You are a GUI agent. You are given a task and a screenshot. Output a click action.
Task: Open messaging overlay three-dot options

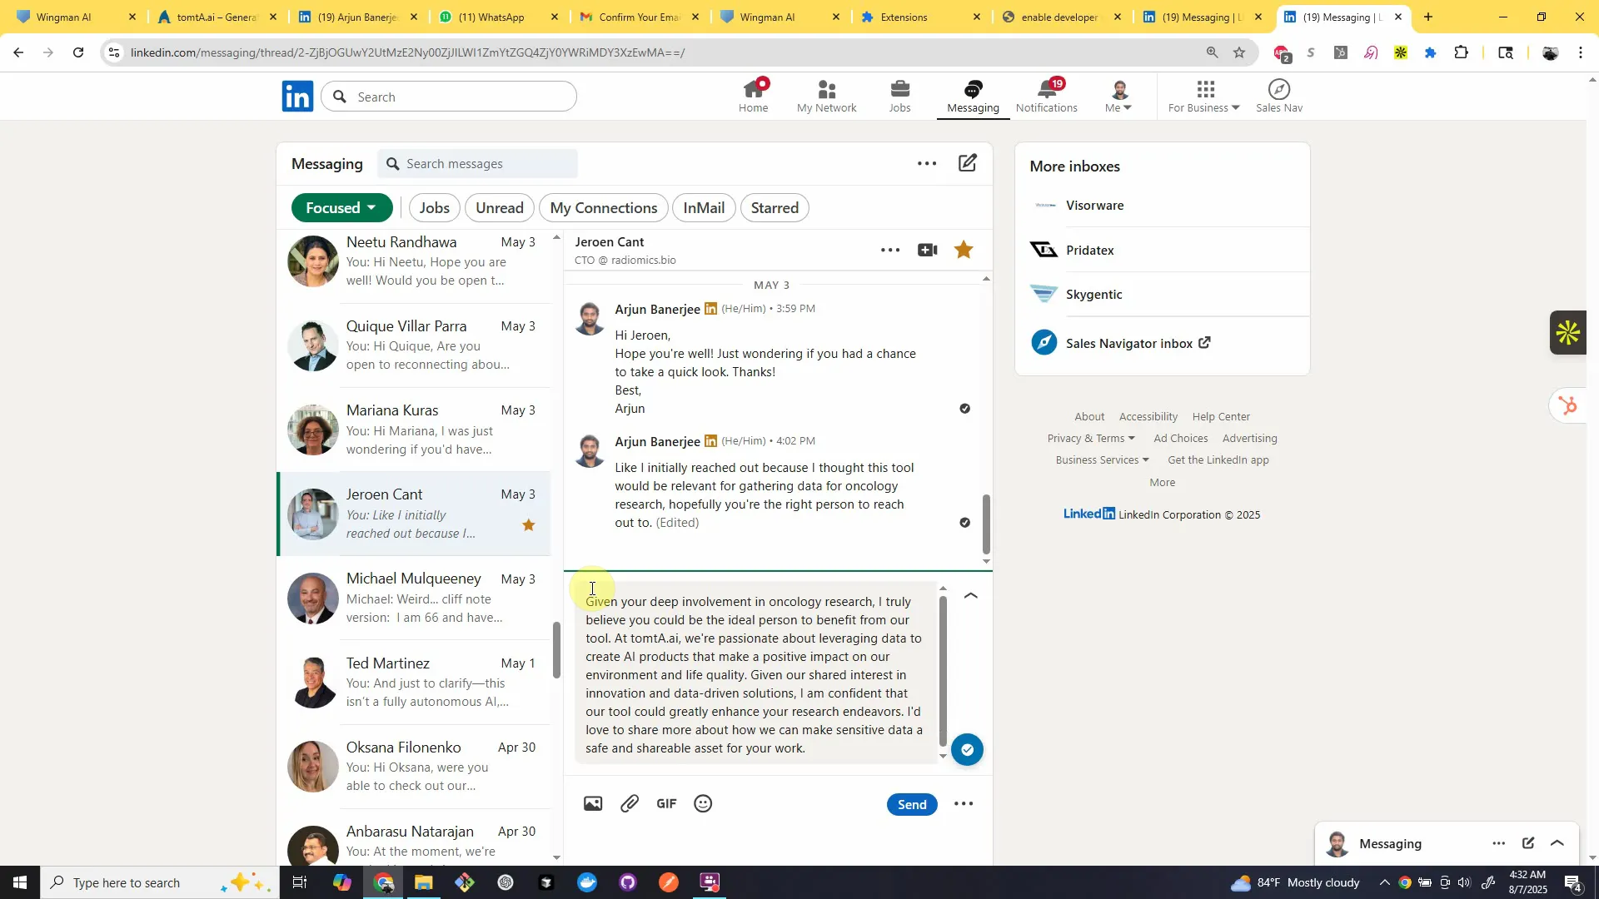1499,843
